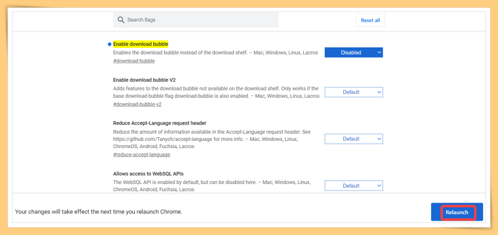Open the Reduce Accept-Language request header dropdown
Viewport: 498px width, 235px height.
(354, 138)
